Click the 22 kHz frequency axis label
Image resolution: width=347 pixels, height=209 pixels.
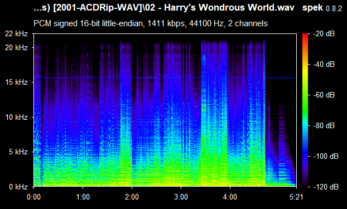pos(16,34)
